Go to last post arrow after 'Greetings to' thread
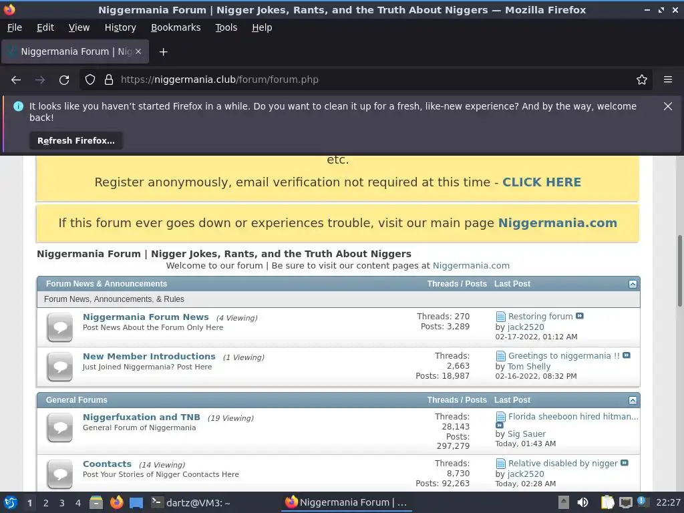This screenshot has height=513, width=684. tap(627, 355)
